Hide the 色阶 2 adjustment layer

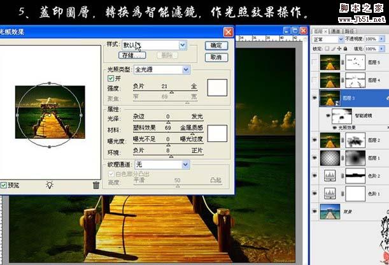(x=315, y=176)
